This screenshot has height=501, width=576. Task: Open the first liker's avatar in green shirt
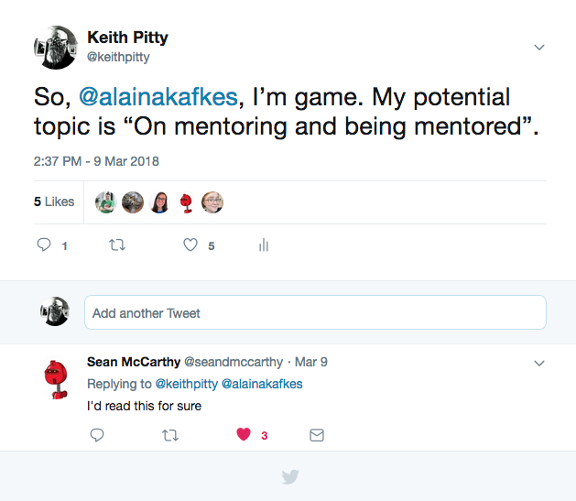(x=106, y=202)
